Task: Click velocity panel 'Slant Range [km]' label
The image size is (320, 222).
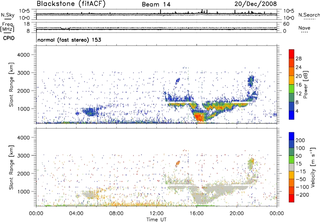Action: (x=11, y=168)
